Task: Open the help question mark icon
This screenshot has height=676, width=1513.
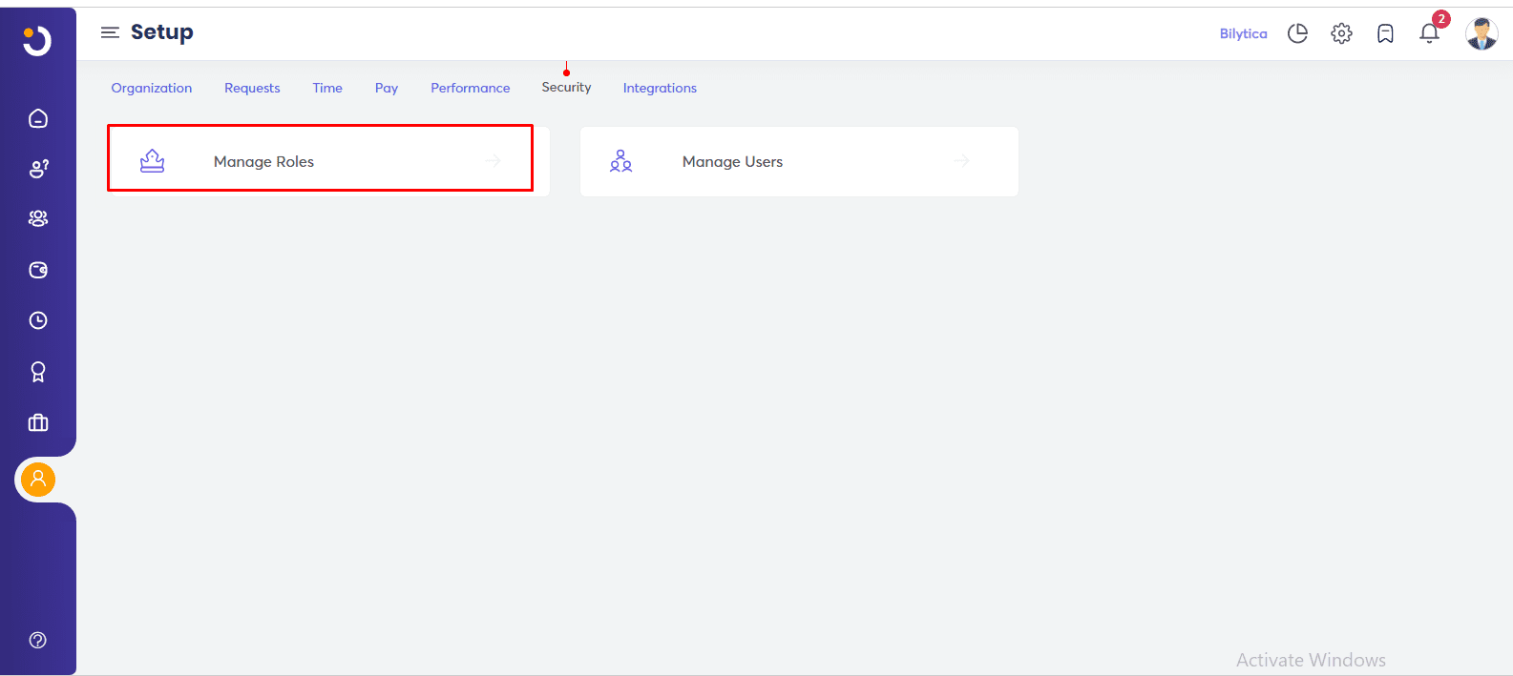Action: pyautogui.click(x=38, y=640)
